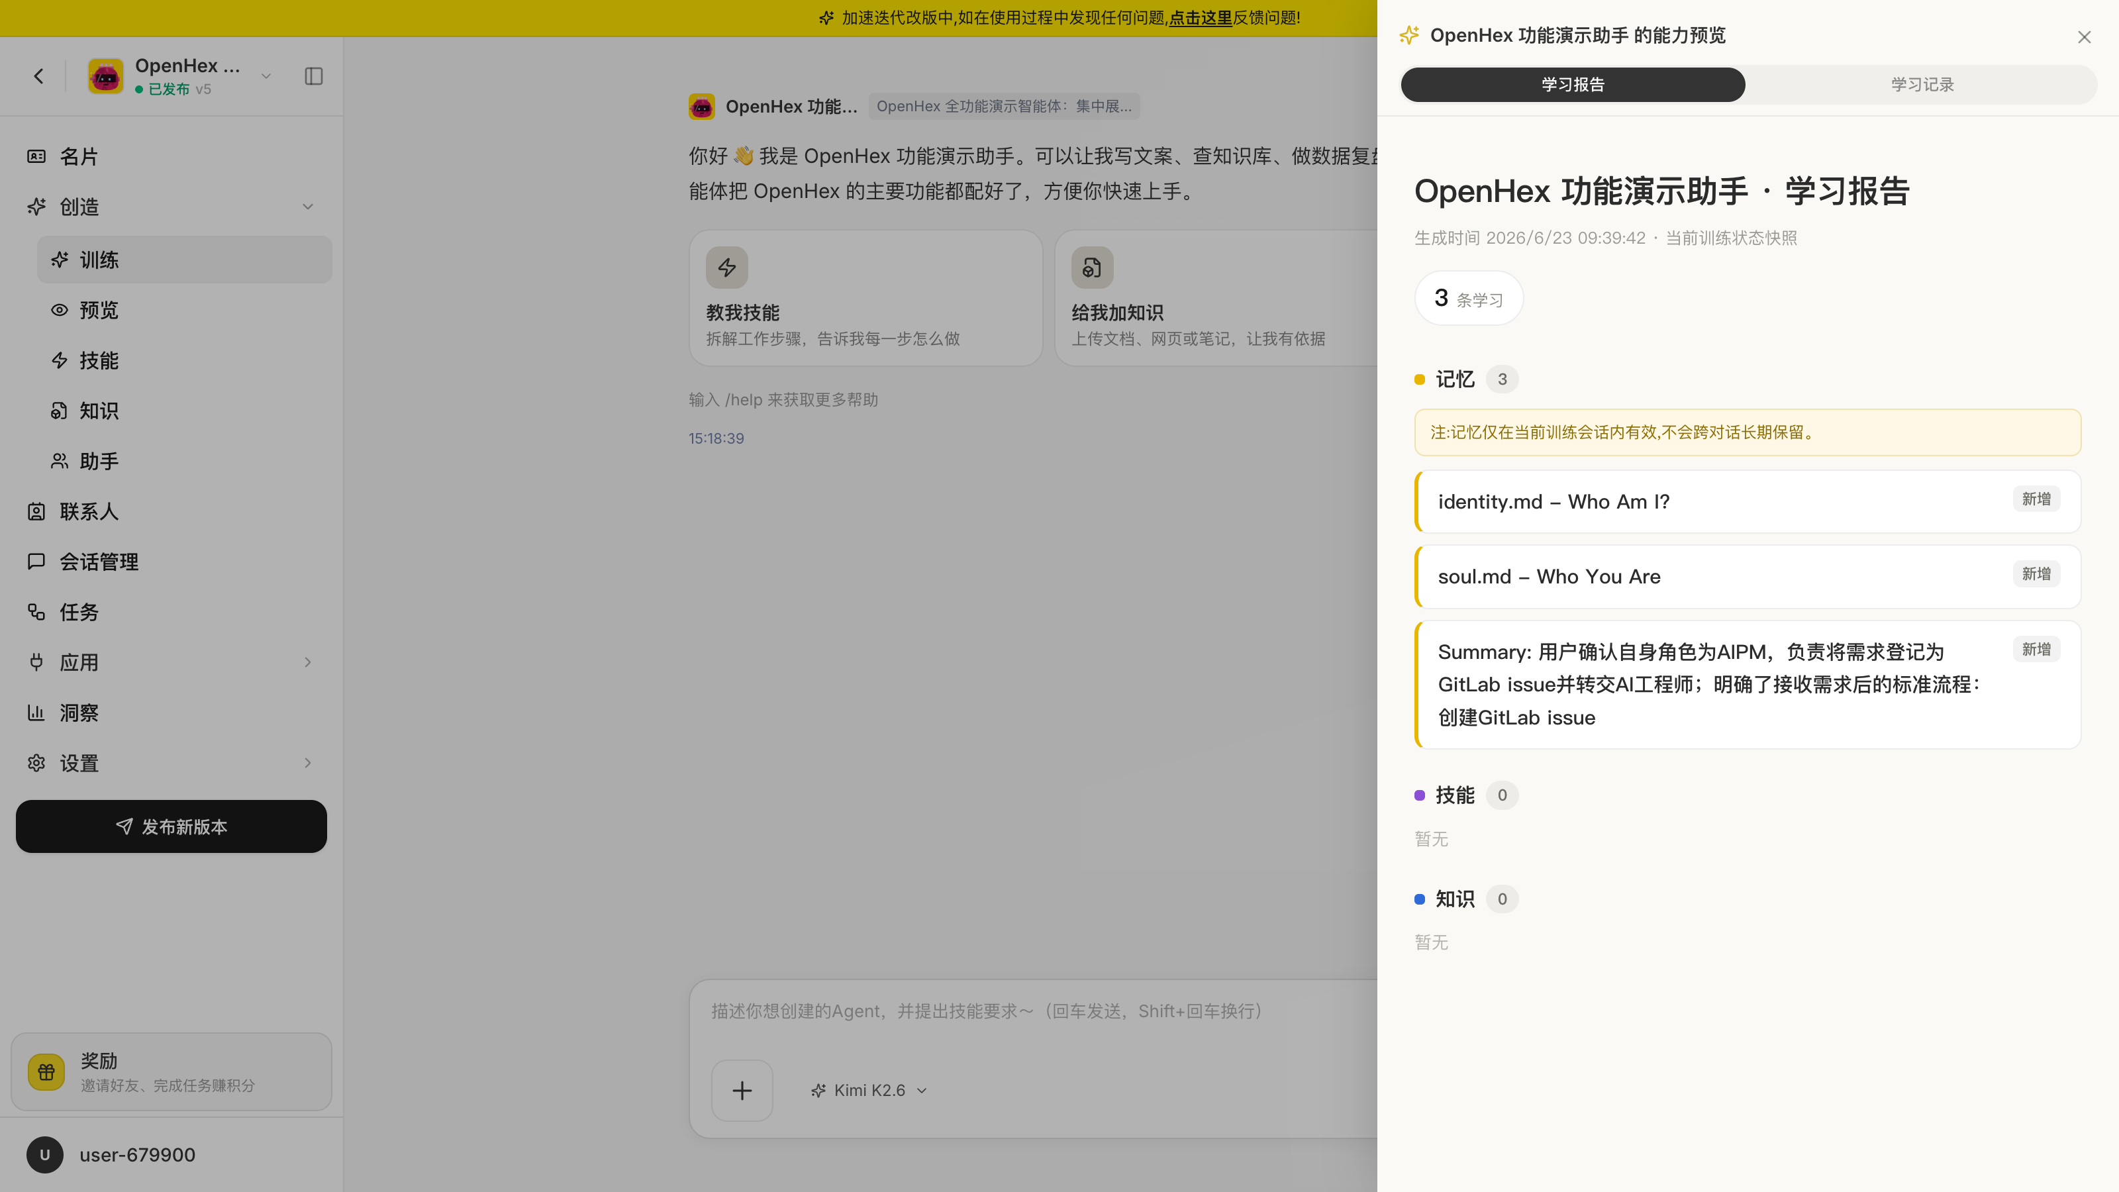2119x1192 pixels.
Task: Click the user-679900 avatar
Action: [44, 1155]
